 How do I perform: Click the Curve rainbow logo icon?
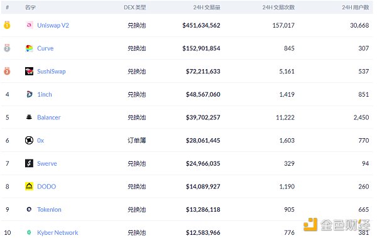pos(29,48)
